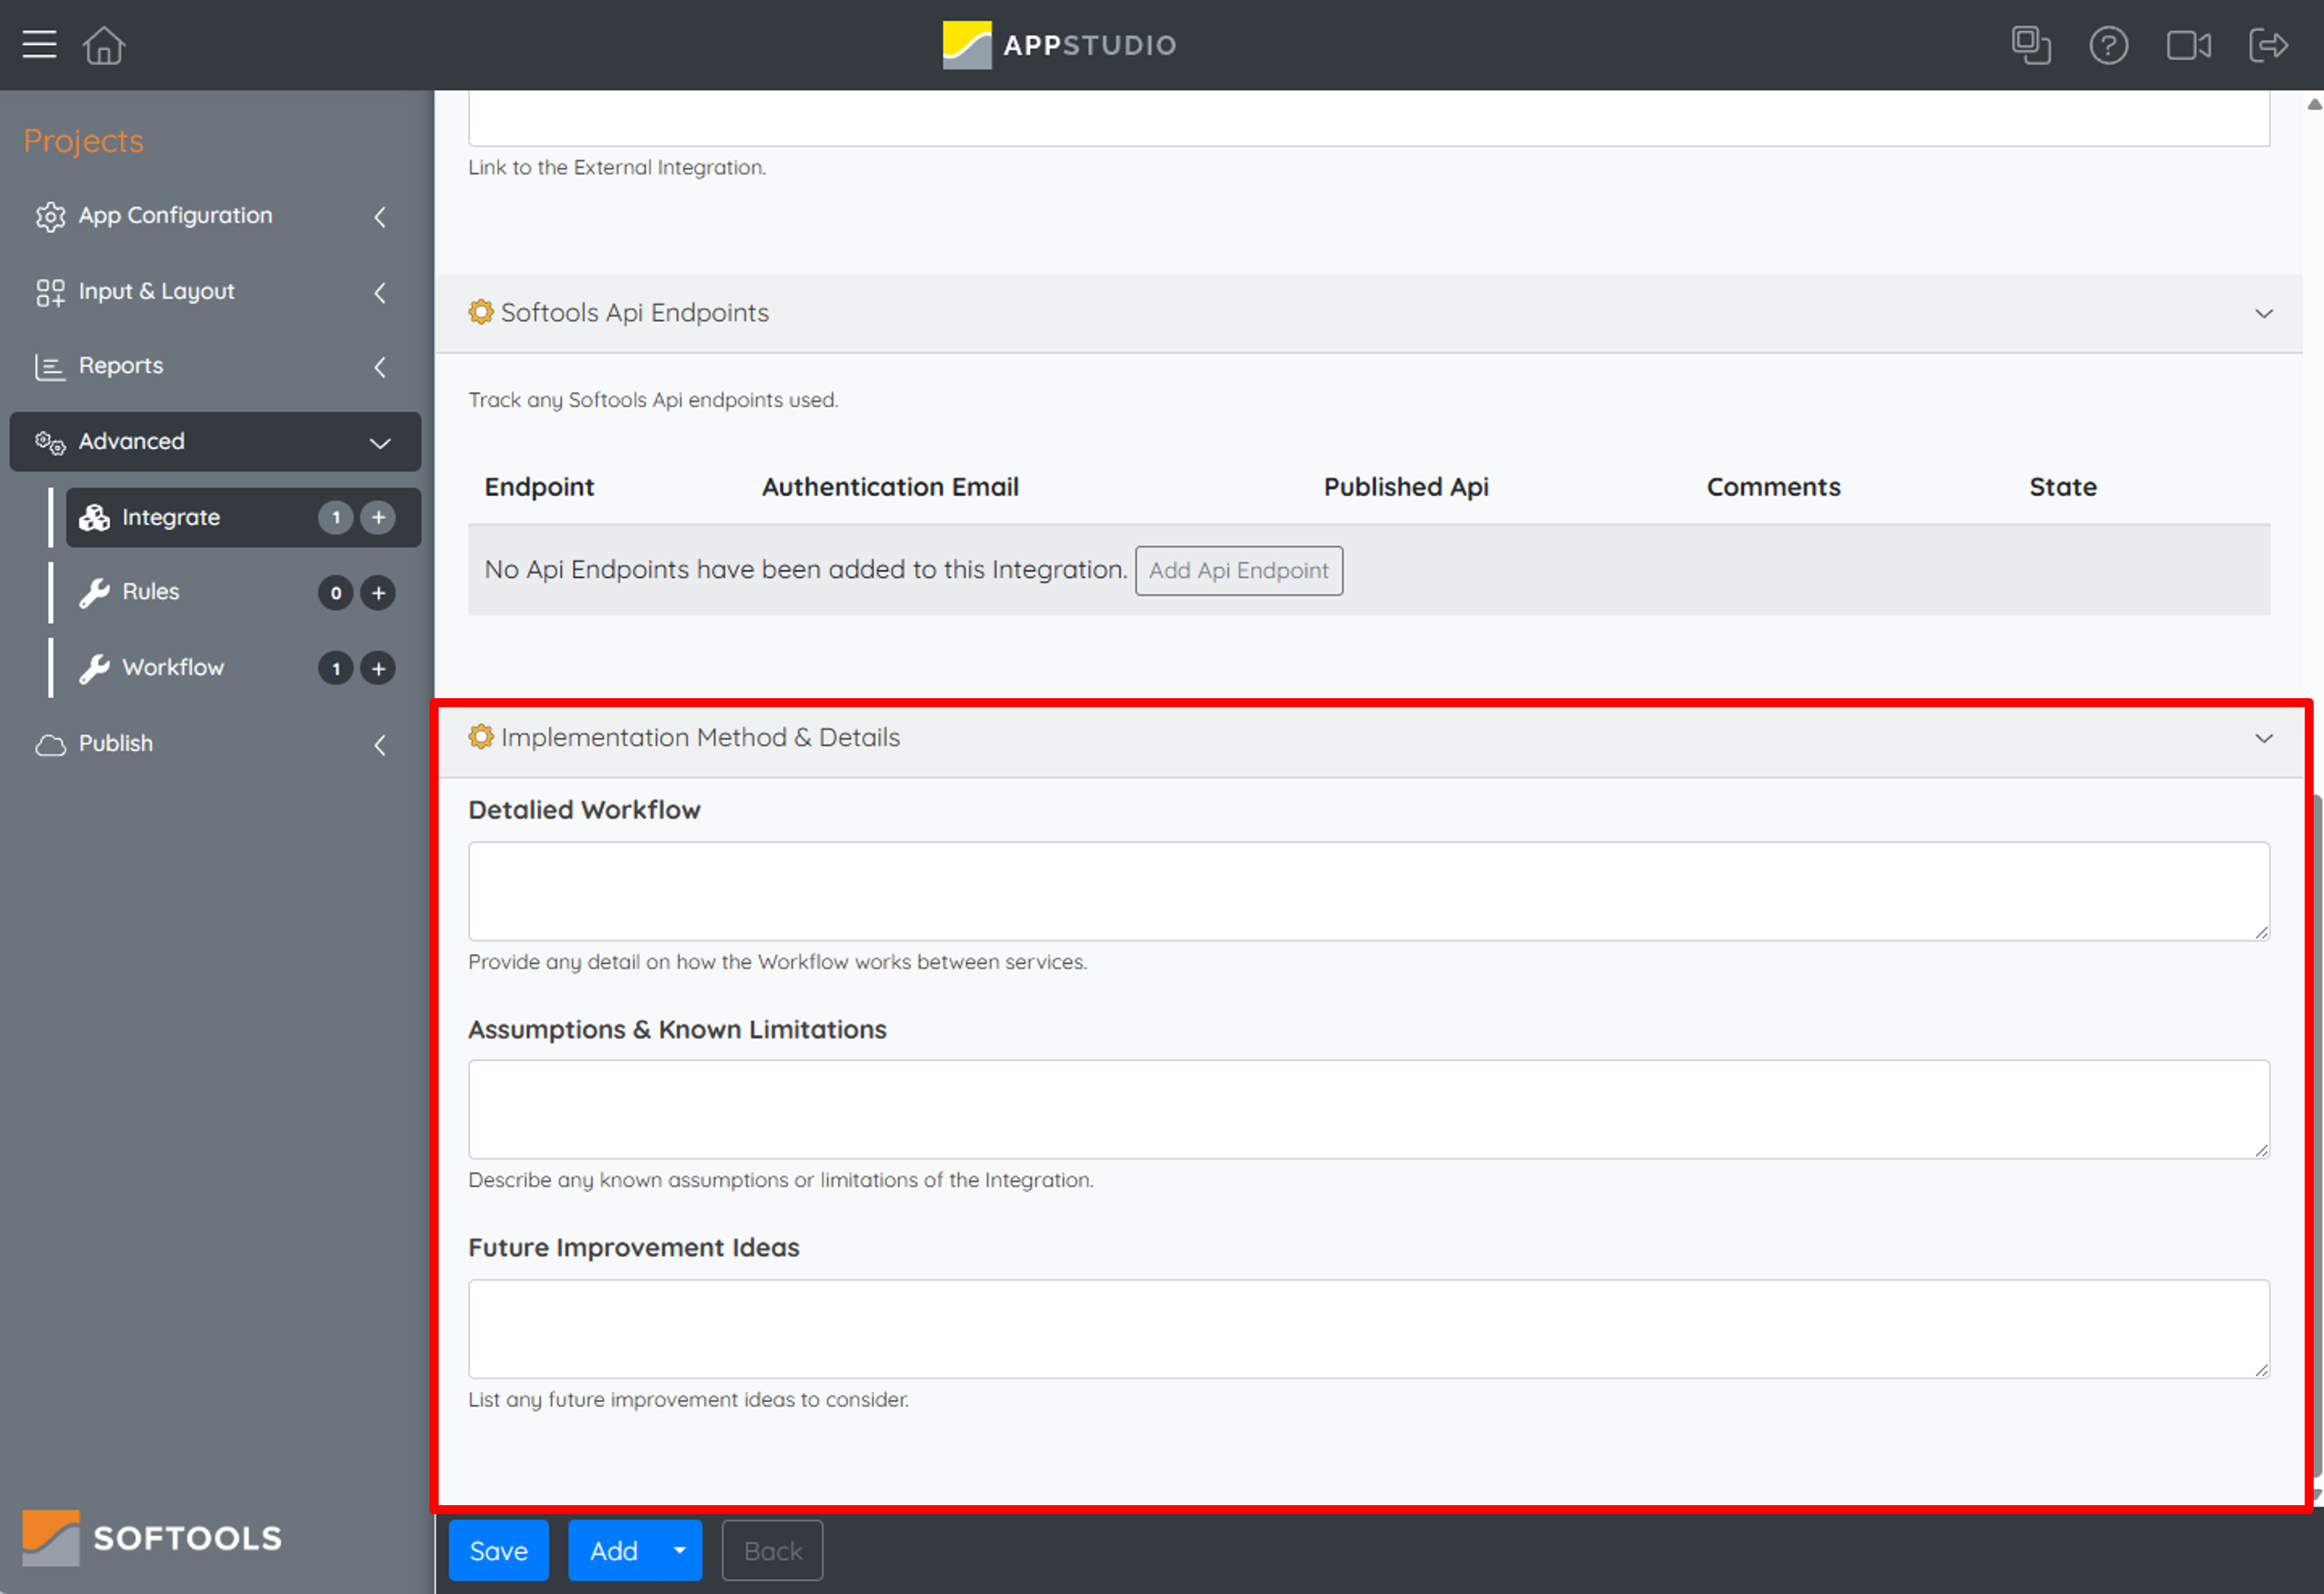Open the hamburger menu

[x=39, y=44]
